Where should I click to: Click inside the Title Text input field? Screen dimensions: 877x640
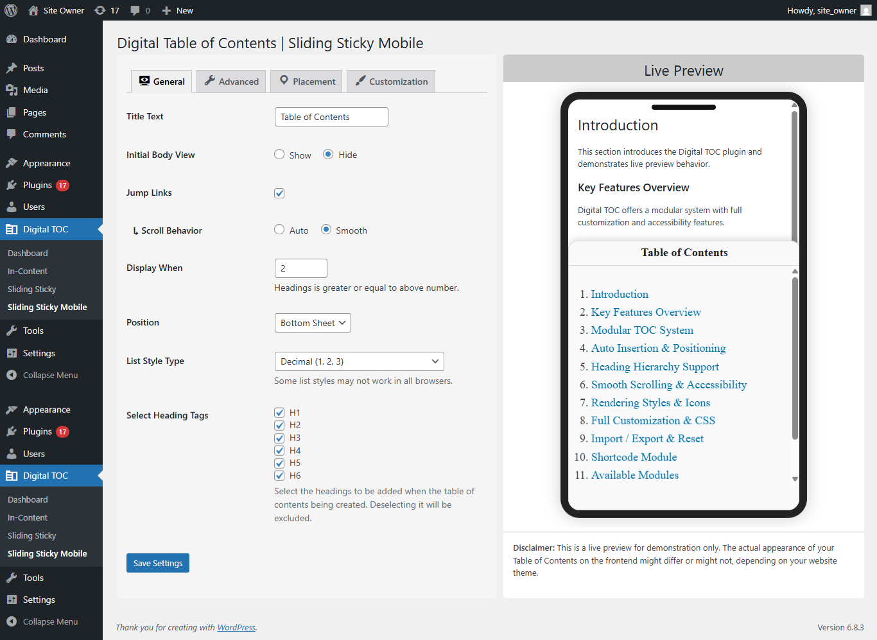[x=331, y=116]
